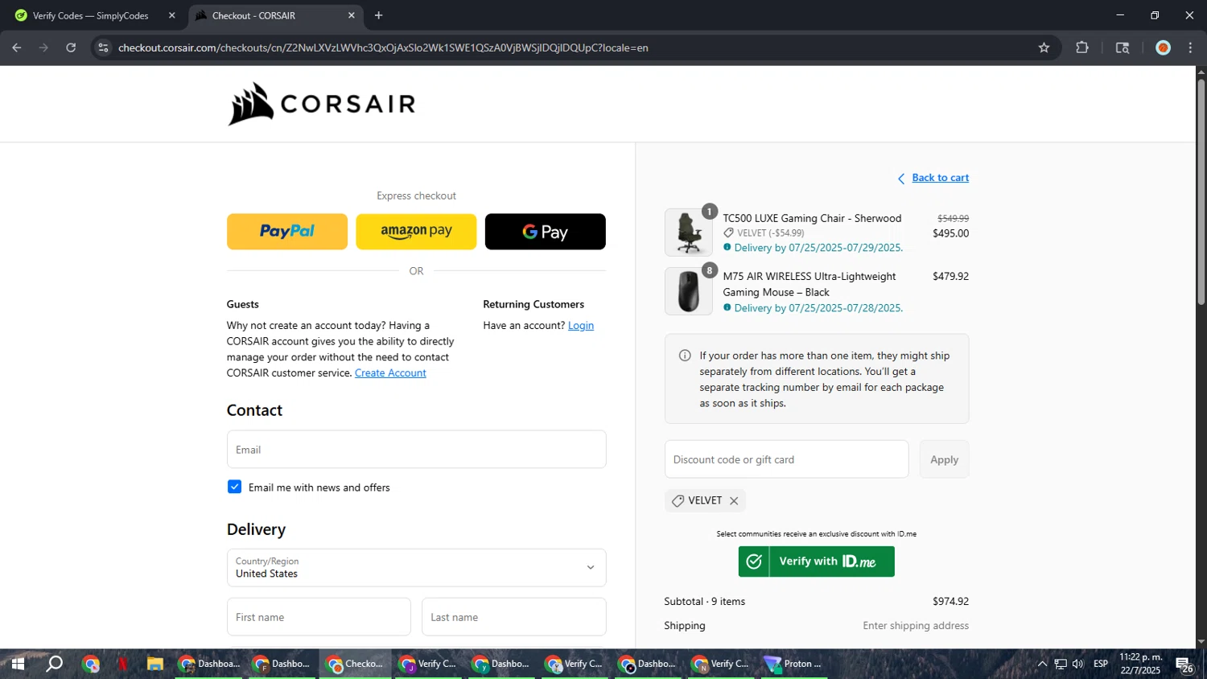Image resolution: width=1207 pixels, height=679 pixels.
Task: Select Google Pay express checkout
Action: coord(545,232)
